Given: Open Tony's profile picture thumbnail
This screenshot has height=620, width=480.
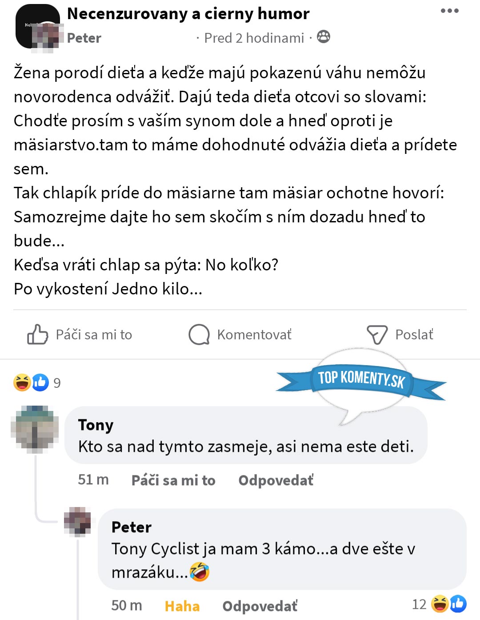Looking at the screenshot, I should (x=35, y=429).
